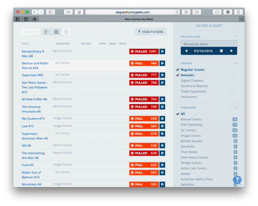Switch to detailed list view

point(47,32)
